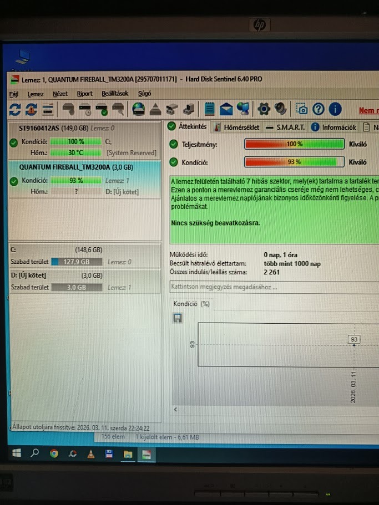Click the disk with magnifier icon
Screen dimensions: 379x505
tap(118, 110)
